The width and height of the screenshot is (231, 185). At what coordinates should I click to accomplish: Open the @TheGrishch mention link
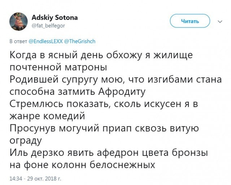pos(79,41)
